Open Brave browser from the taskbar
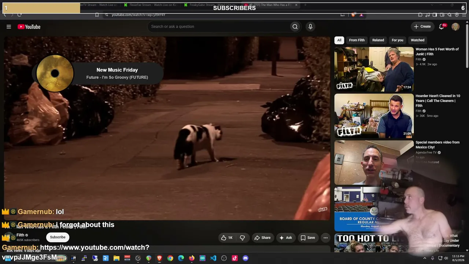Screen dimensions: 469x264 159,258
